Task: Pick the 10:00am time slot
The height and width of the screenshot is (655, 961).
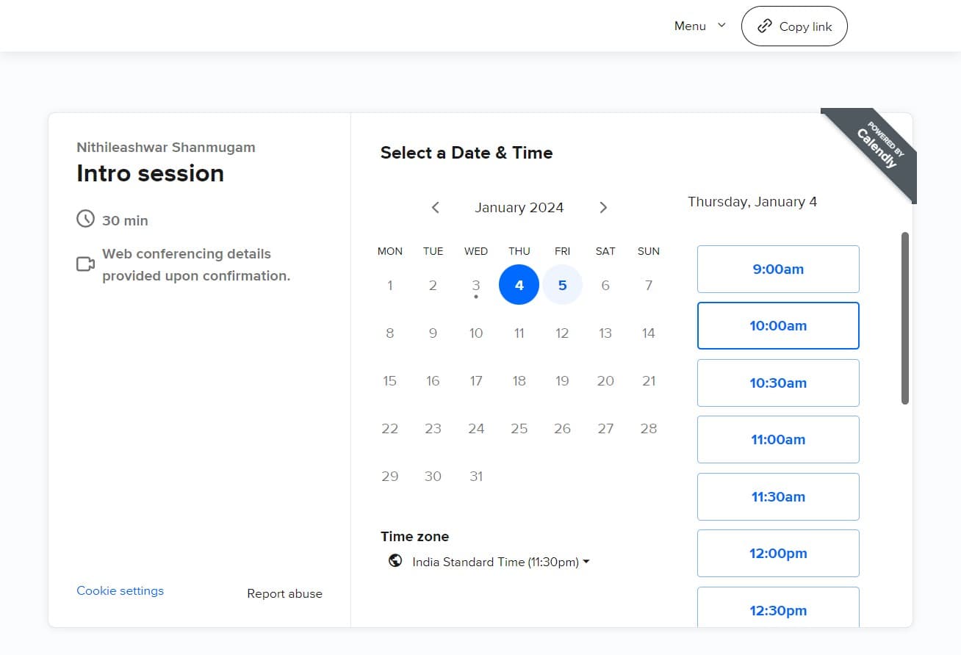Action: [777, 326]
